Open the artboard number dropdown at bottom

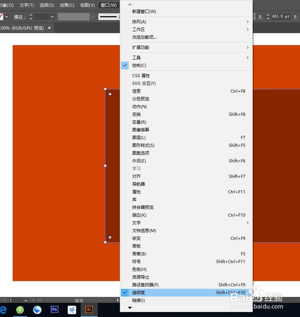coord(26,300)
